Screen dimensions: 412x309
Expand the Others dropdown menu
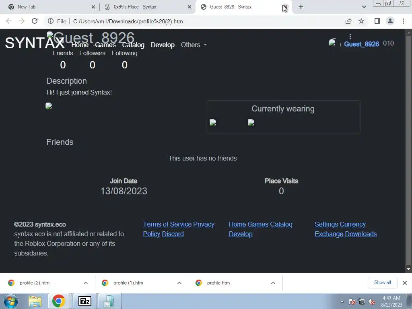pos(194,45)
